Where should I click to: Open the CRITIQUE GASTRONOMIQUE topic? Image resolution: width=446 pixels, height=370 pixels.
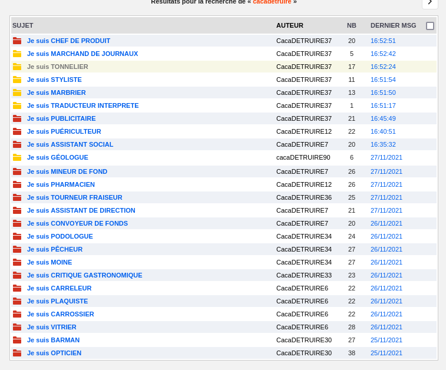(84, 275)
